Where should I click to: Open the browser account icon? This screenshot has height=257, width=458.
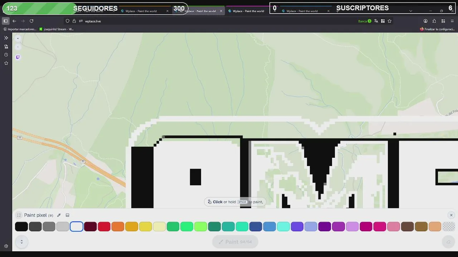tap(425, 21)
